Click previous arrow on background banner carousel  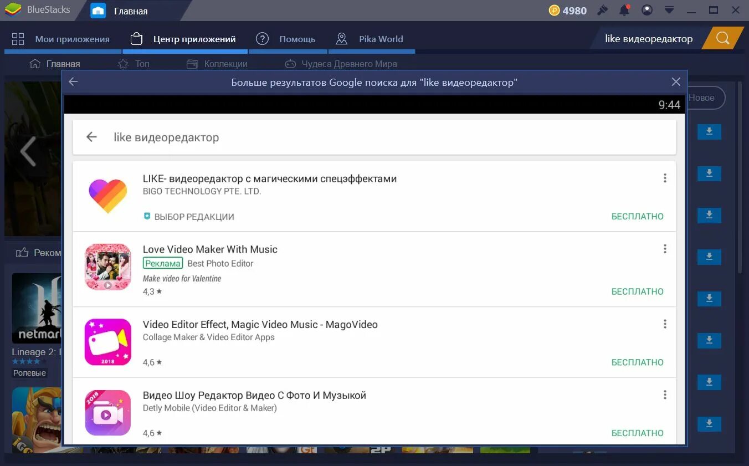click(27, 151)
